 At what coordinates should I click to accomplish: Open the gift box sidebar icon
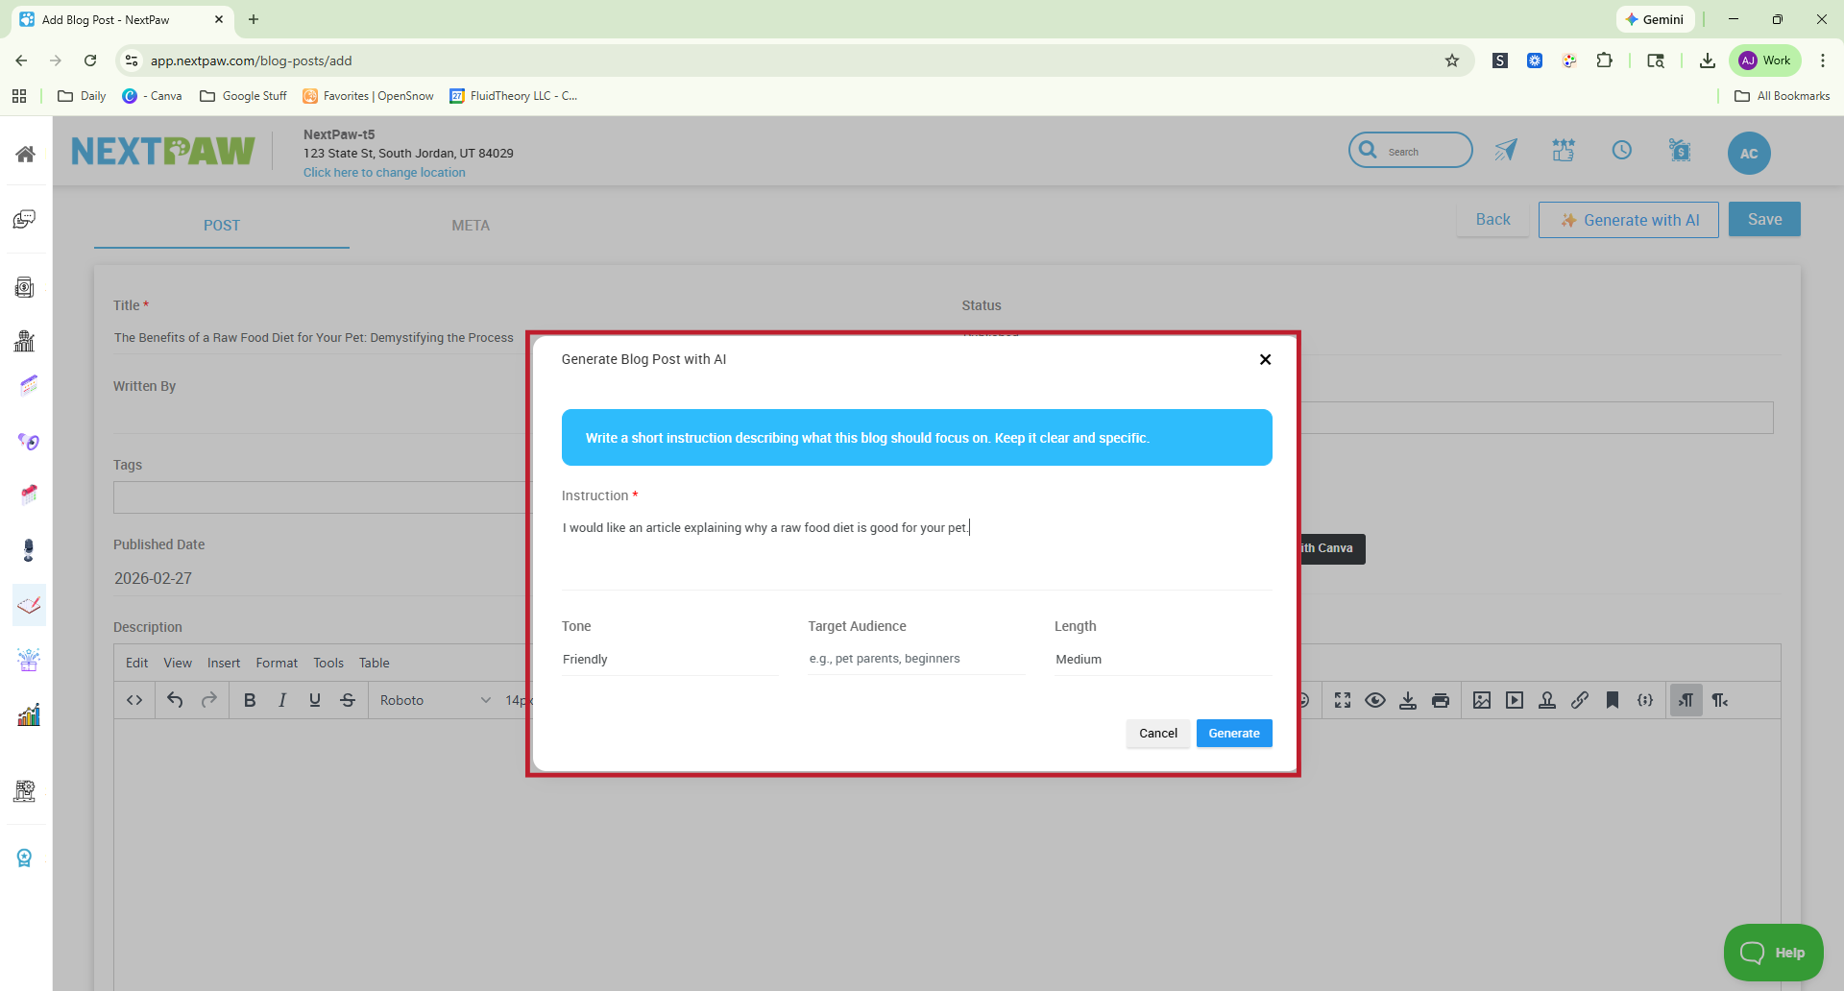[x=28, y=660]
